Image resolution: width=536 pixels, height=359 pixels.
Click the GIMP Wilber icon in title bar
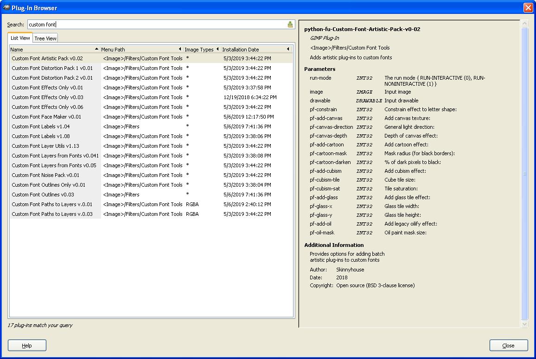tap(6, 7)
